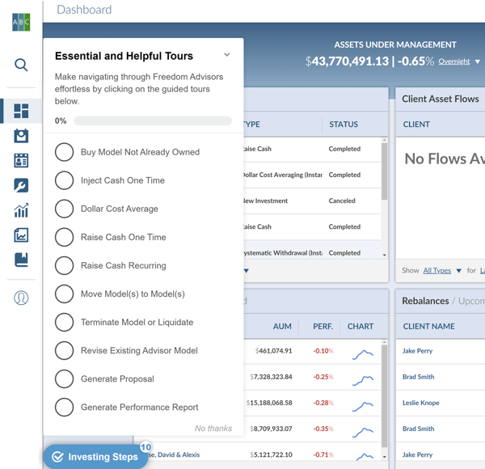Sort by the AUM column header
Viewport: 485px width, 469px height.
tap(282, 327)
